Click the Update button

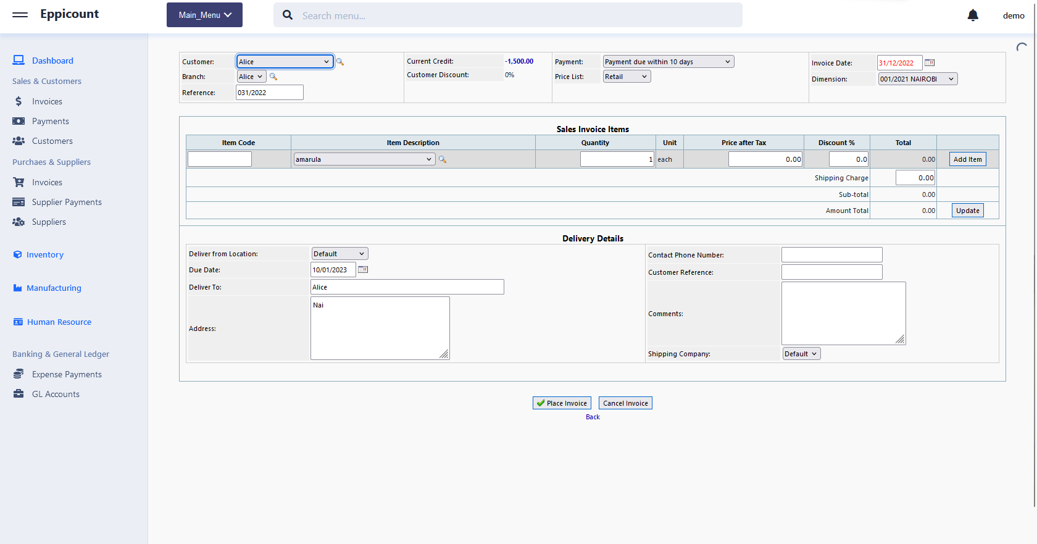click(x=967, y=211)
